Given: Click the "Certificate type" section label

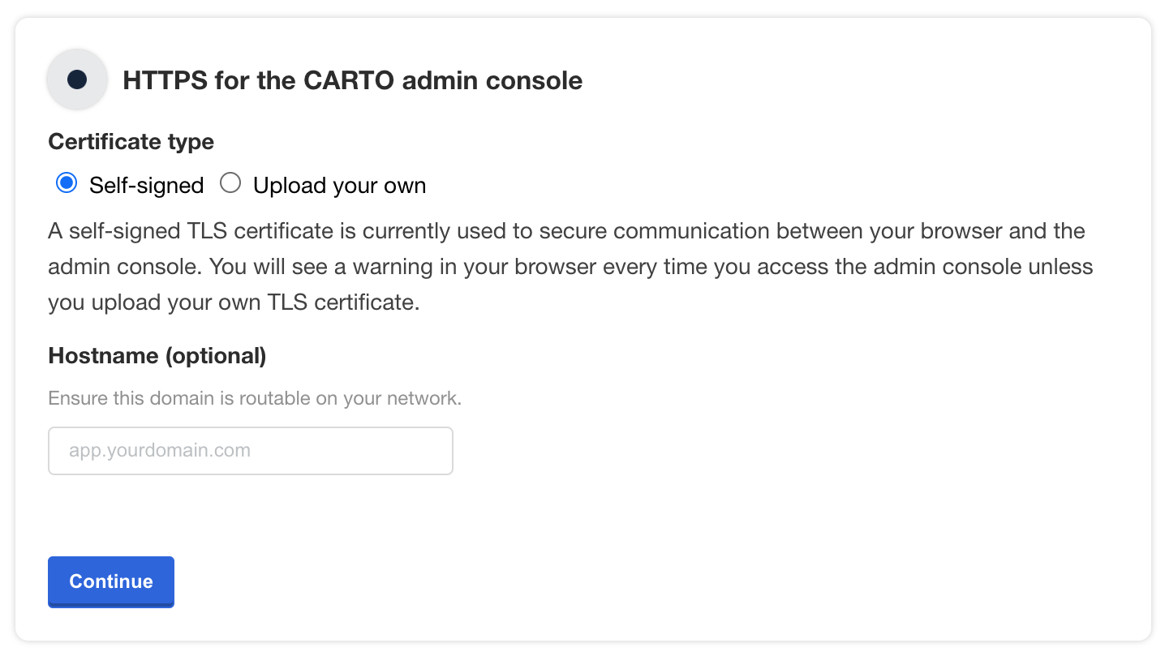Looking at the screenshot, I should (x=131, y=142).
